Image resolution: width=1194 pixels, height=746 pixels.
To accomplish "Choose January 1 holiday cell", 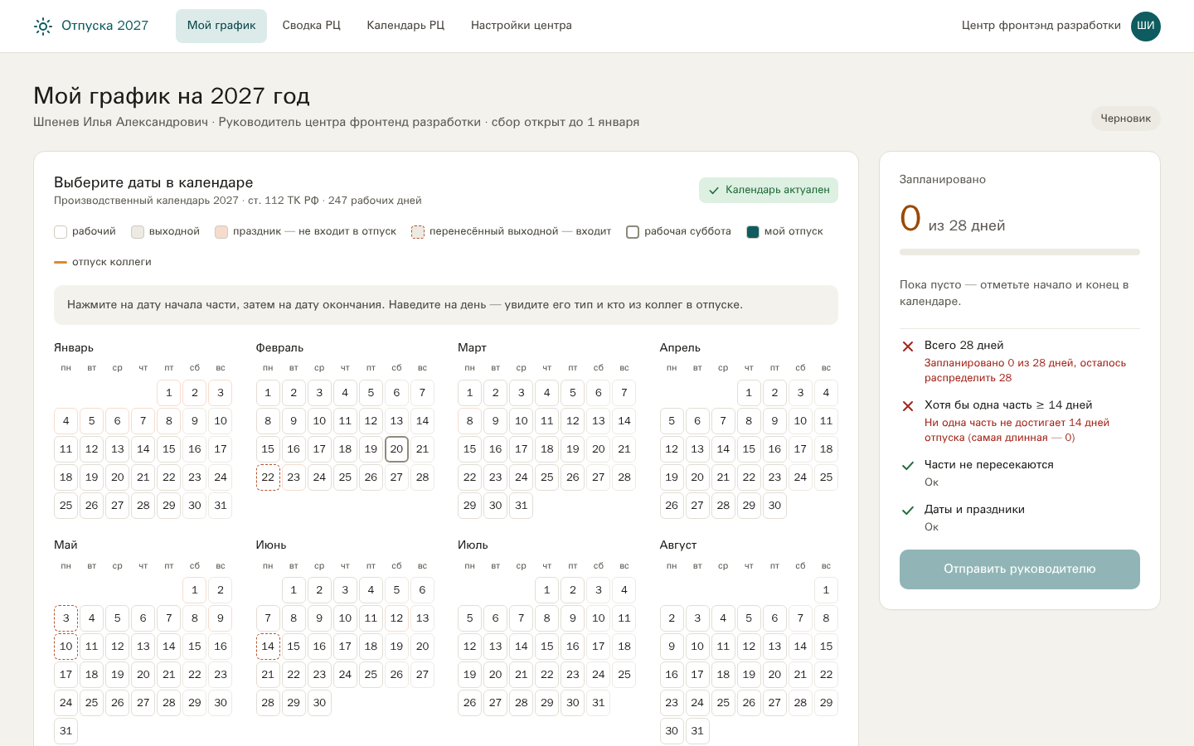I will (x=169, y=392).
